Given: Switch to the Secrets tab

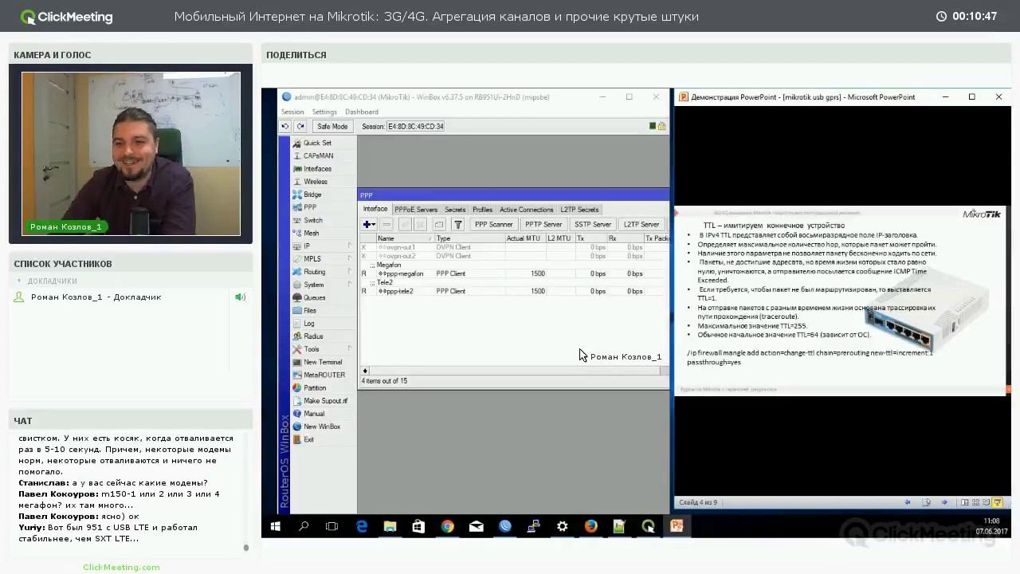Looking at the screenshot, I should (x=455, y=210).
